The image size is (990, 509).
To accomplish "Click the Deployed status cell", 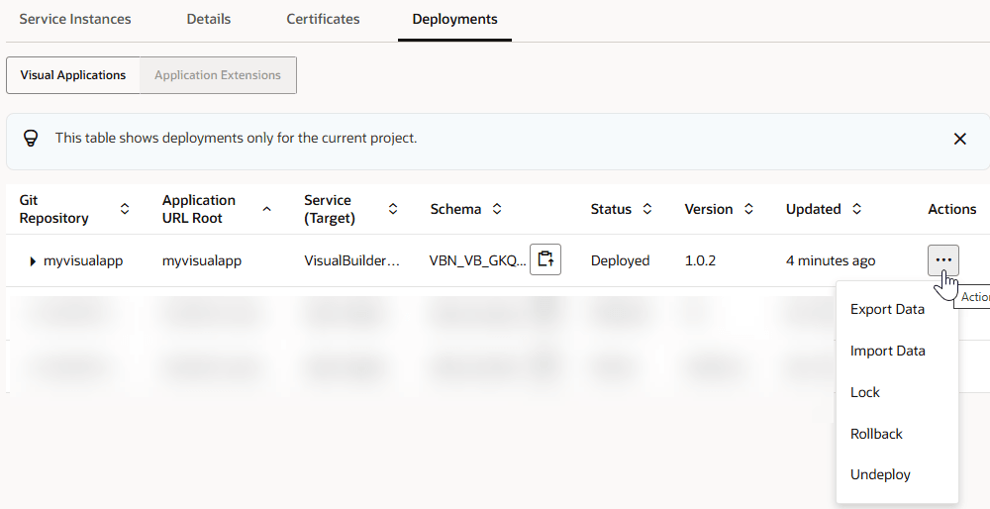I will 620,260.
